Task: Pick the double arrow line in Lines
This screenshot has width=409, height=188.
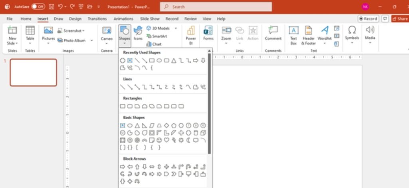Action: 137,87
